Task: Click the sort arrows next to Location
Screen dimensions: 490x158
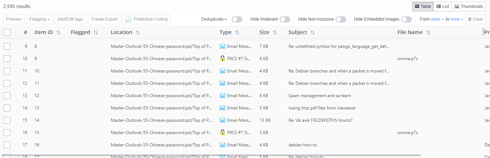Action: coord(138,33)
